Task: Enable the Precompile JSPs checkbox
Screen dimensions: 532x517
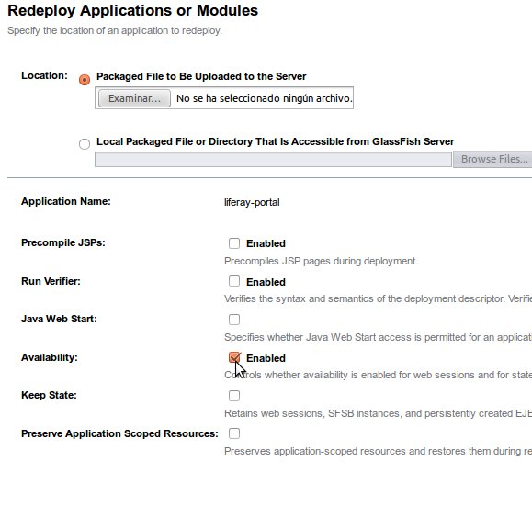Action: [x=234, y=243]
